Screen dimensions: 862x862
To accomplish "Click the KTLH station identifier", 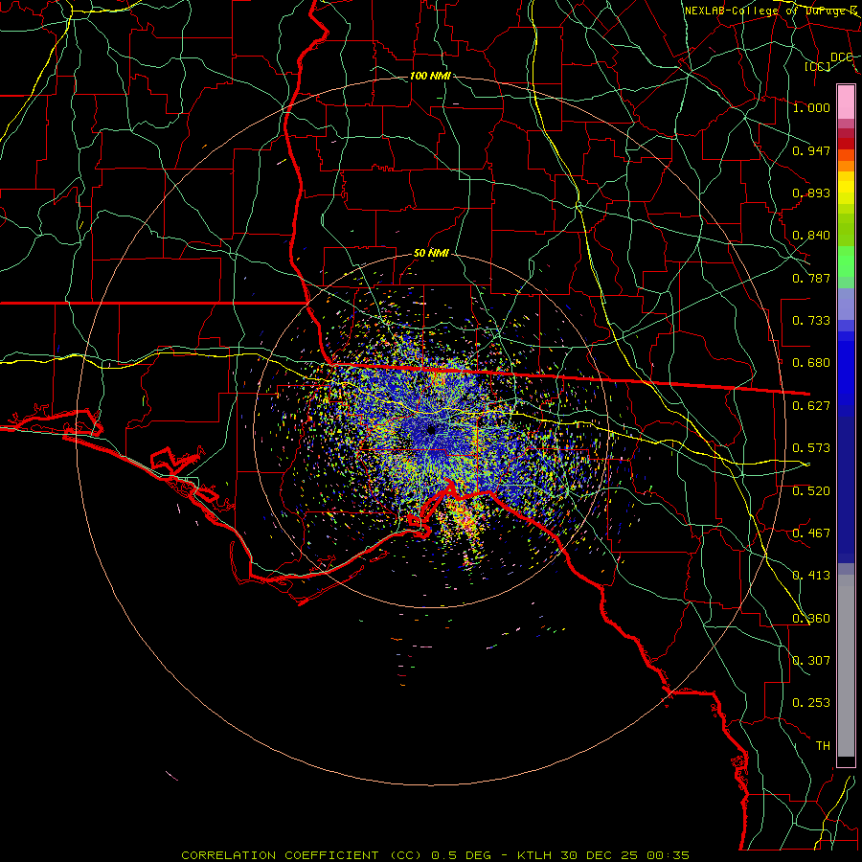I will coord(534,855).
